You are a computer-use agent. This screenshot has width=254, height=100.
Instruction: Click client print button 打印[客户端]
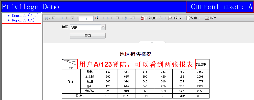152,18
